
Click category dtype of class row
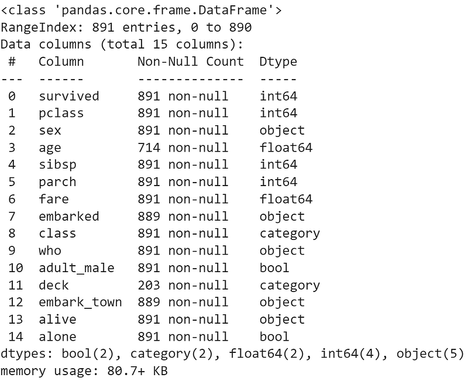(290, 234)
